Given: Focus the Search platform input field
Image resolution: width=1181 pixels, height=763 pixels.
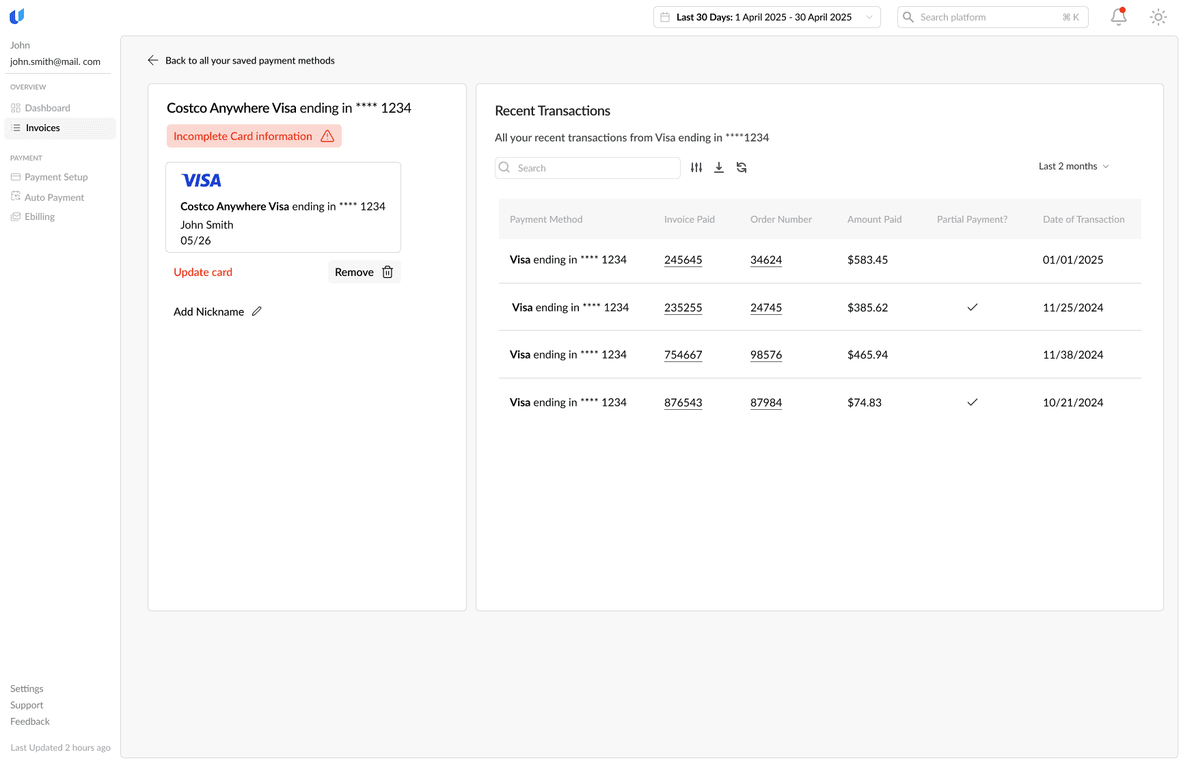Looking at the screenshot, I should (x=992, y=17).
